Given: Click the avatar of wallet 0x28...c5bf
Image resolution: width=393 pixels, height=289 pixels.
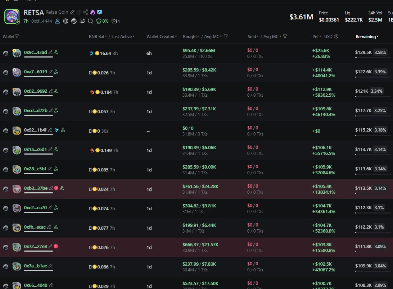Looking at the screenshot, I should point(17,170).
